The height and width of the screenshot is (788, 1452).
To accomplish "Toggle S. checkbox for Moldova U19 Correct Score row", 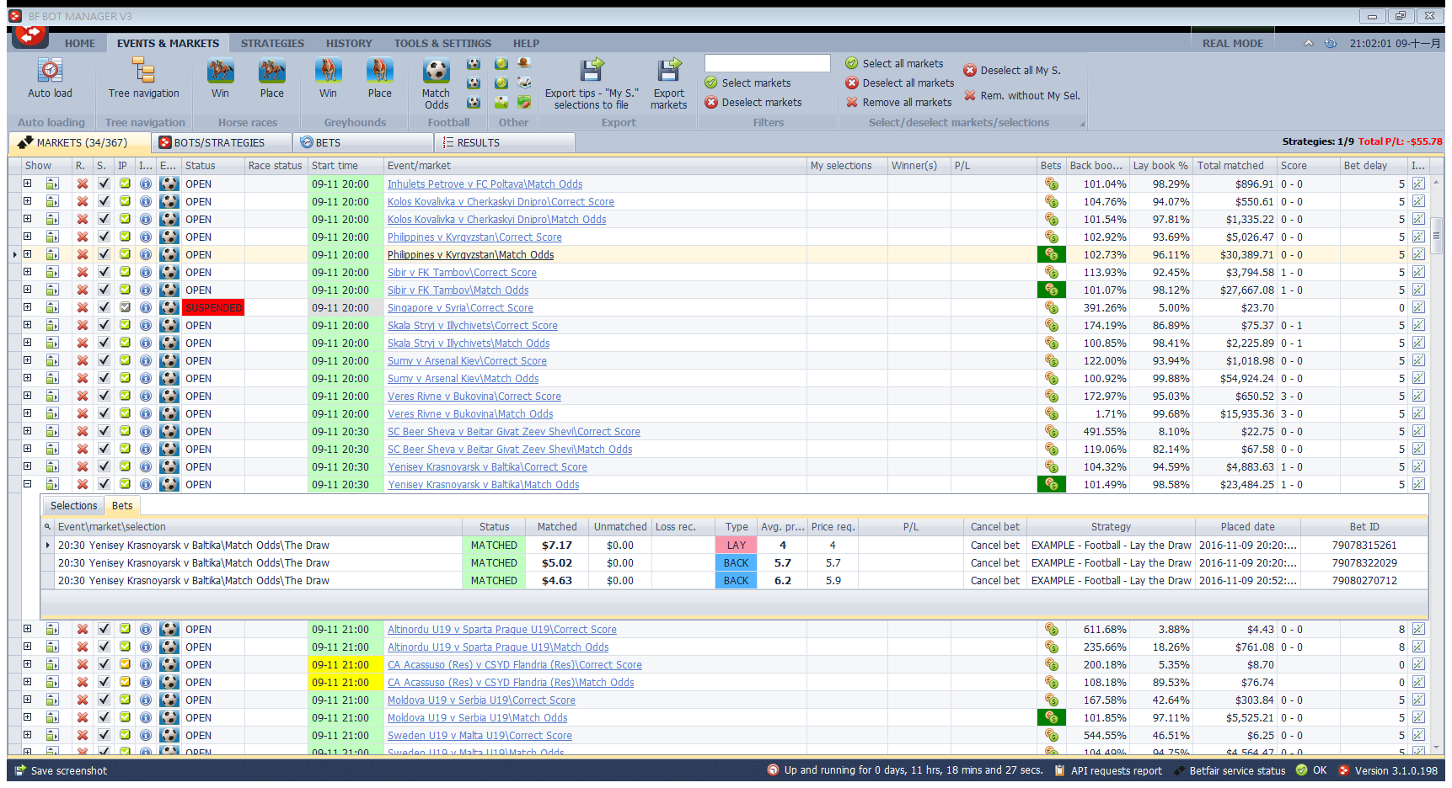I will (x=104, y=700).
